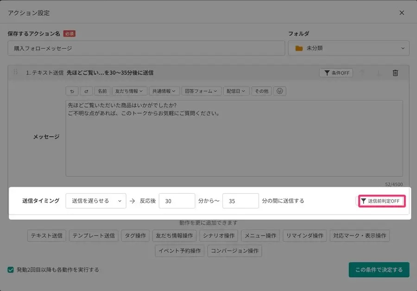
Task: Click into the メッセージ text area
Action: tap(234, 139)
